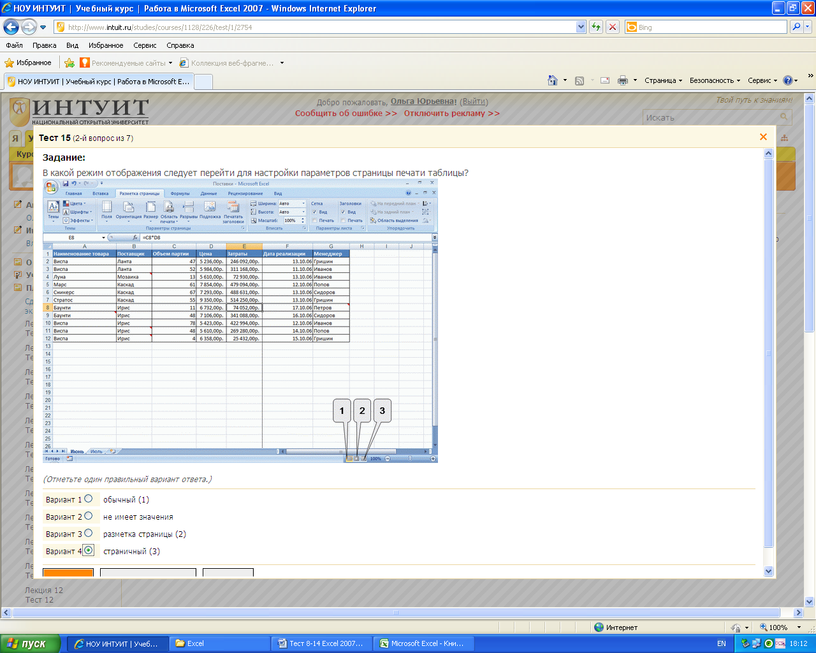Go back with the browser Back arrow
Image resolution: width=816 pixels, height=653 pixels.
point(11,27)
